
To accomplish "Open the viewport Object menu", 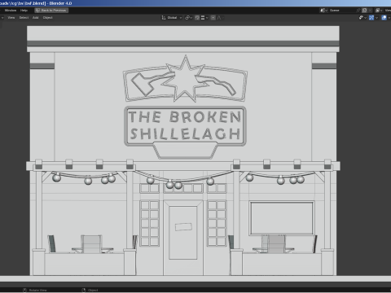I will (x=47, y=18).
